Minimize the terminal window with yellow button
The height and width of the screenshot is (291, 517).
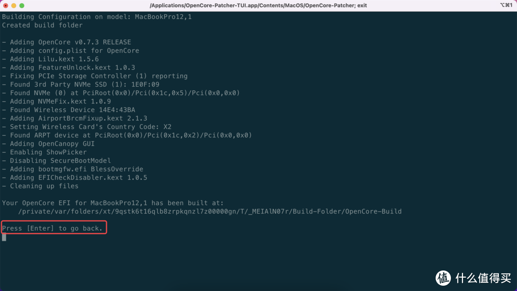pos(13,6)
